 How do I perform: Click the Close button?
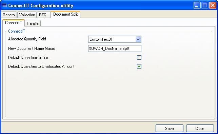[x=200, y=128]
